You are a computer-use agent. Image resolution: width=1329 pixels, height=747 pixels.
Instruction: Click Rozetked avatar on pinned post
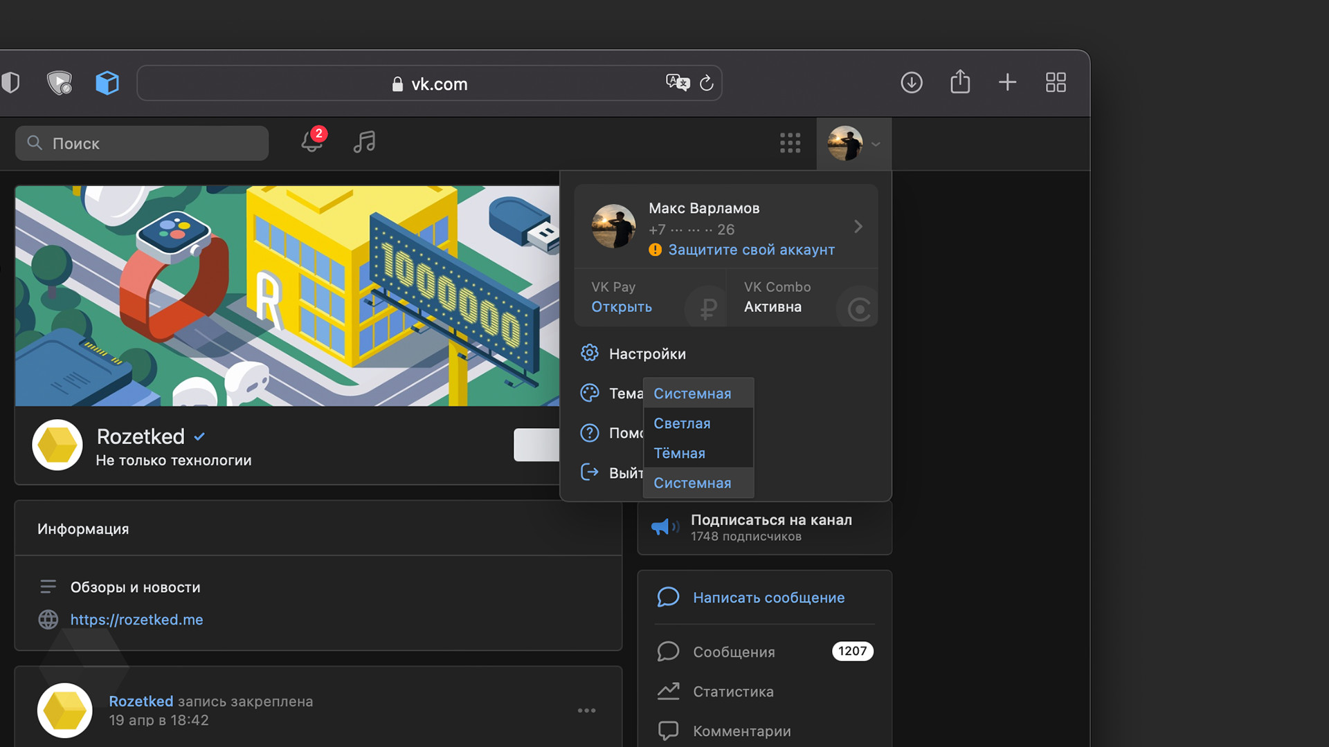pos(64,710)
